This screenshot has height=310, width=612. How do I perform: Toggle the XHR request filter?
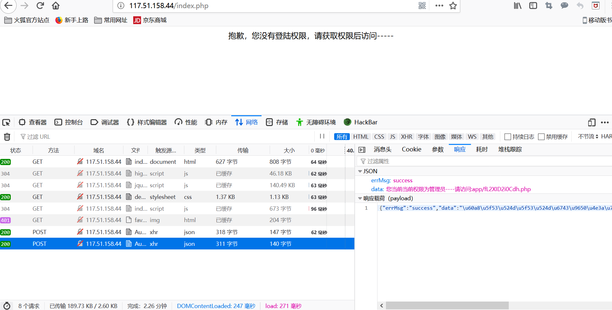pos(406,136)
